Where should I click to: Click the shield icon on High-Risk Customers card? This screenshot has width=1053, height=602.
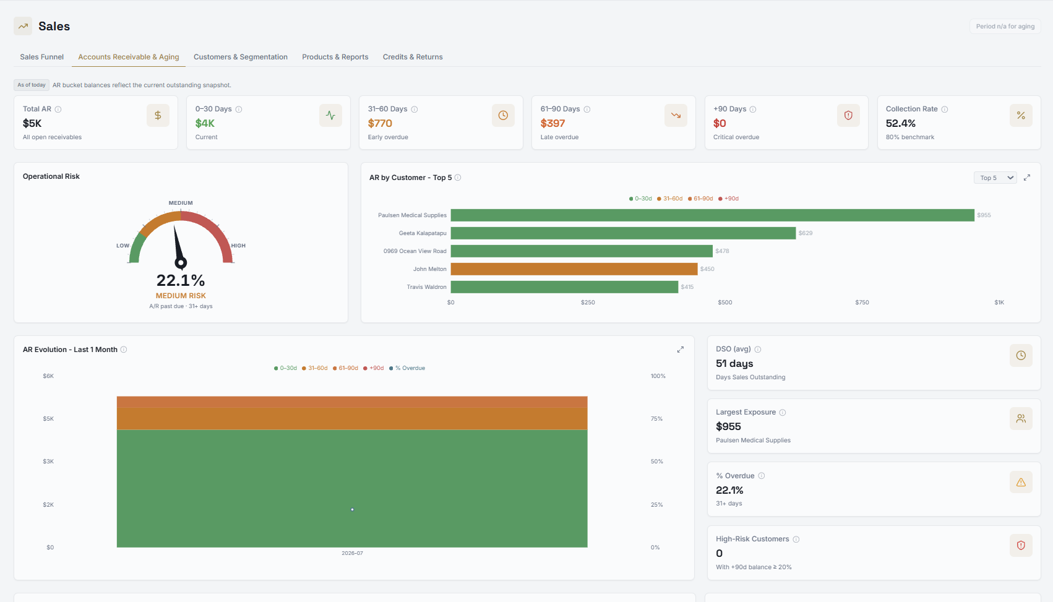pyautogui.click(x=1021, y=545)
